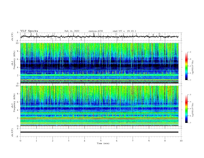
Task: Click time axis tick label "5" above Time (min)
Action: tap(101, 141)
